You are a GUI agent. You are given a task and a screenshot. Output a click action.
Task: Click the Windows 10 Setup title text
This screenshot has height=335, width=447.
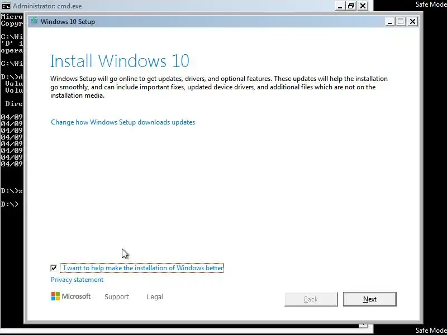(68, 22)
